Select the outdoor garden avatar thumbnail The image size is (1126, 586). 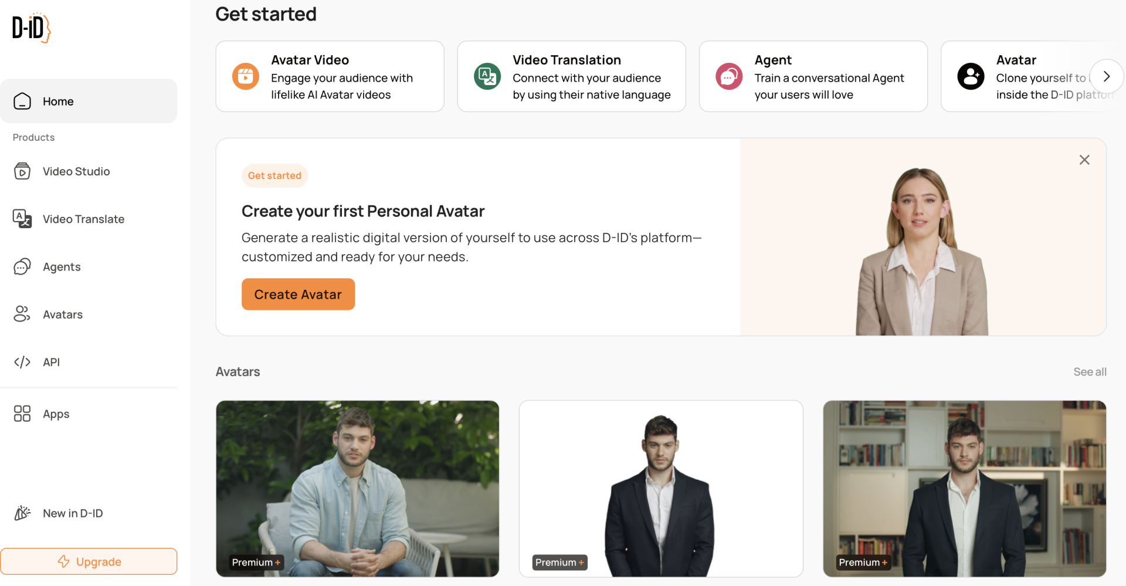point(357,488)
